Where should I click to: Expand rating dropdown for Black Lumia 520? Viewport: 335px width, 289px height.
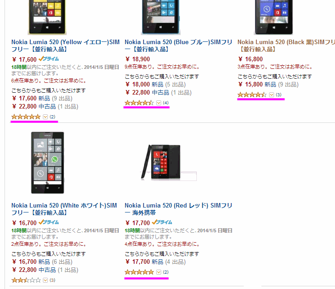(271, 95)
